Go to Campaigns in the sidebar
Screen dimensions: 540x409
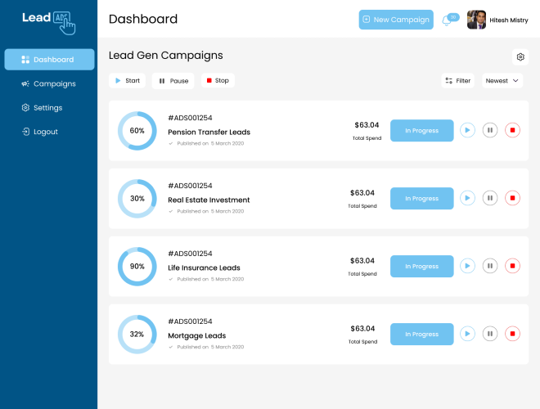coord(48,83)
